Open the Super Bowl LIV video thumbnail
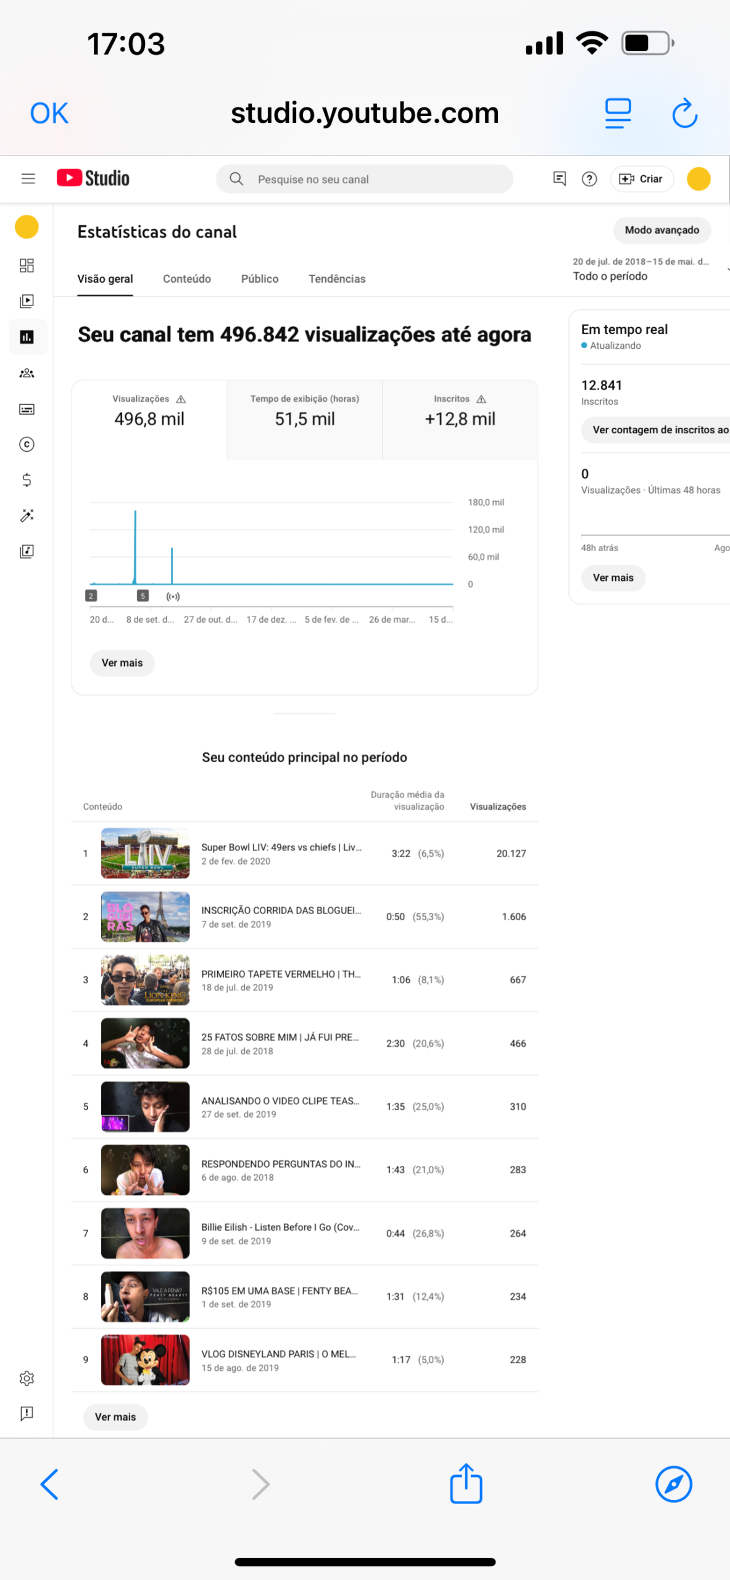Screen dimensions: 730x1580 pyautogui.click(x=146, y=853)
